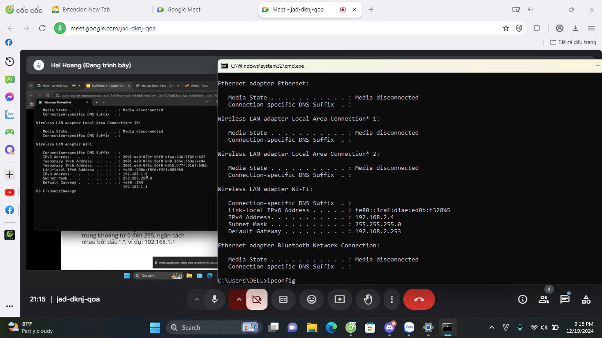Open the AI assistant in the sidebar
Image resolution: width=602 pixels, height=338 pixels.
[9, 80]
